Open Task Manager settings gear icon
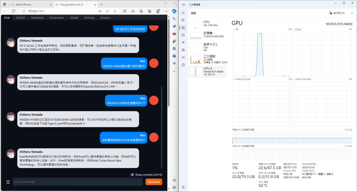Screen dimensions: 357x192 [183, 187]
